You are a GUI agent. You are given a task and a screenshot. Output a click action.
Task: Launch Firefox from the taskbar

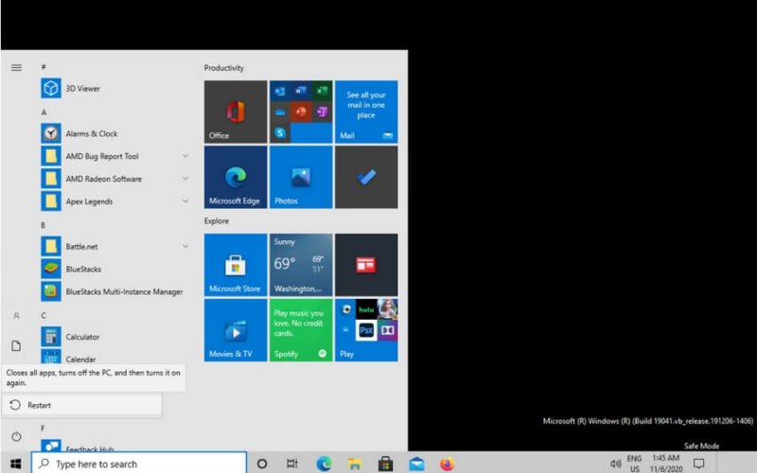(x=447, y=464)
